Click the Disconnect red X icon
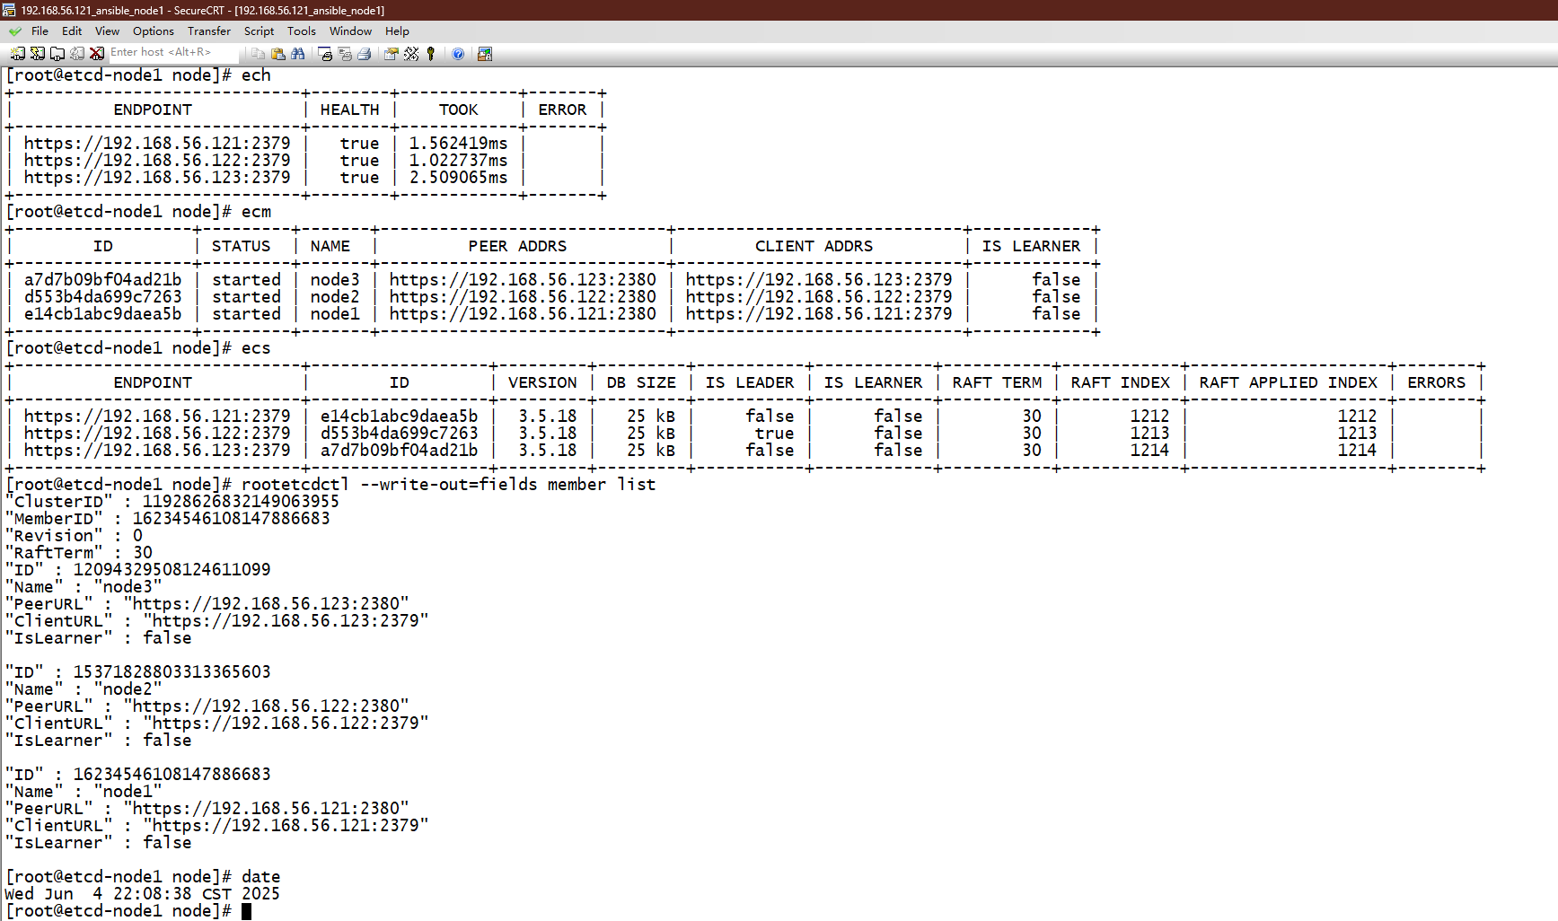The height and width of the screenshot is (921, 1558). coord(97,54)
